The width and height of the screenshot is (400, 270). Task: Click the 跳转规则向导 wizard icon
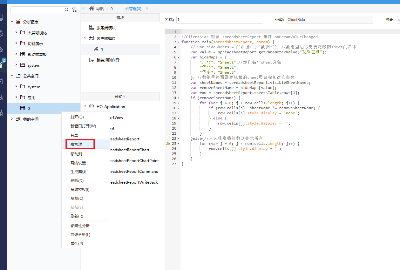[92, 60]
